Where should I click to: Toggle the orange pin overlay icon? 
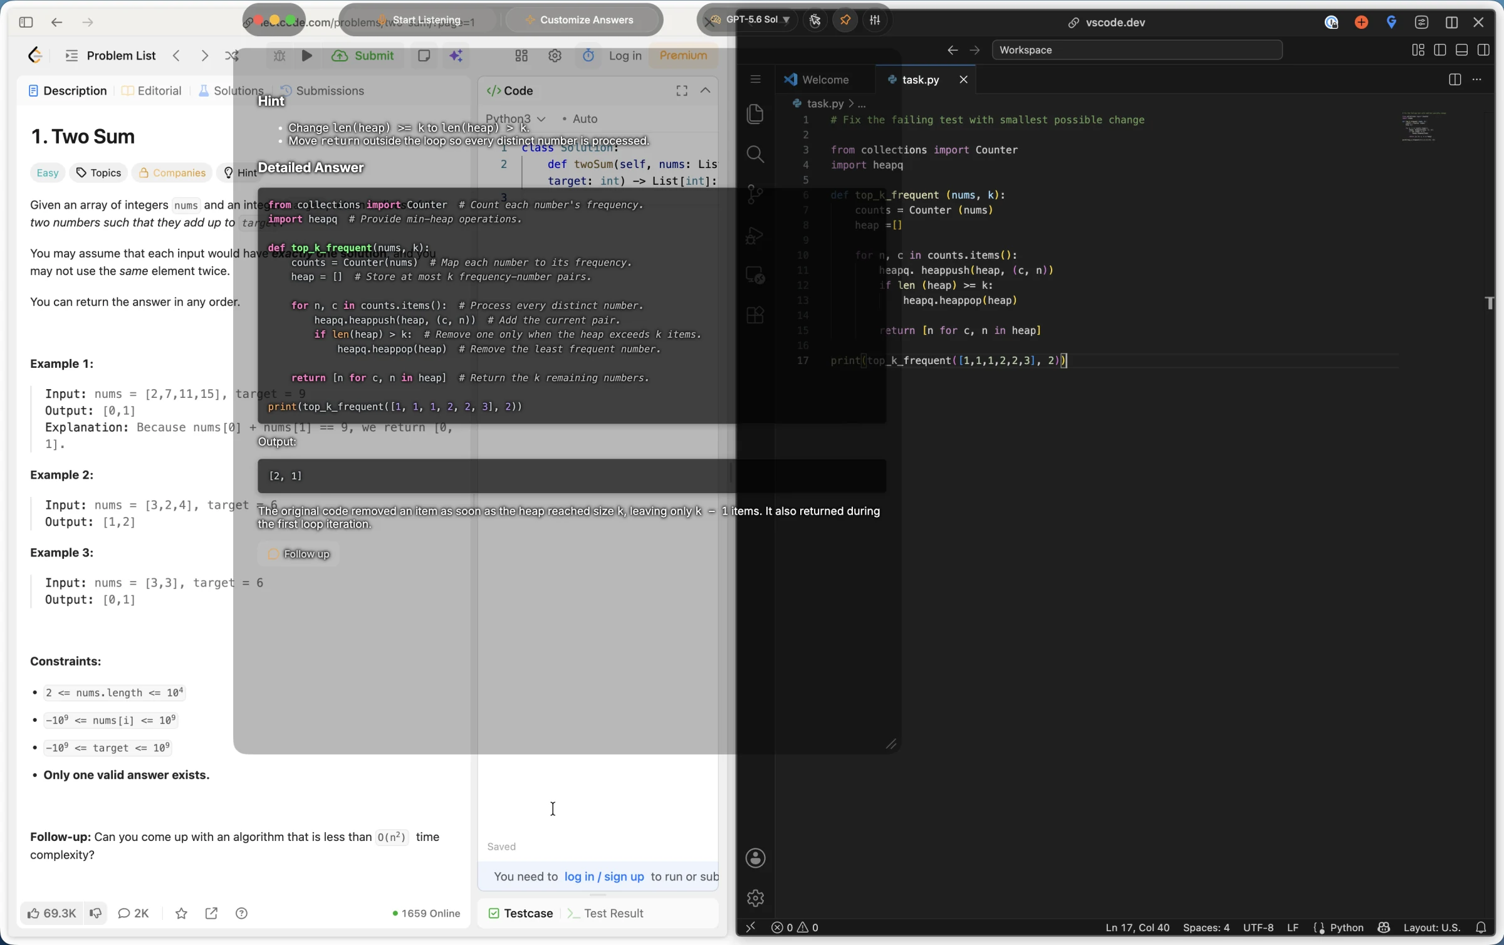coord(845,20)
